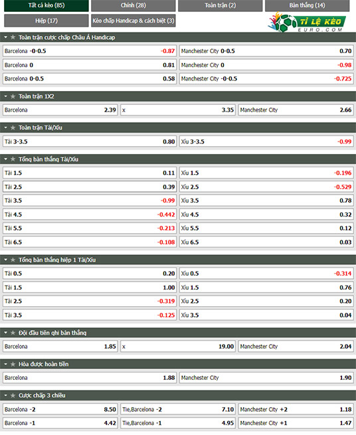The image size is (356, 435).
Task: Select Barcelona 2.39 odds in 1X2
Action: coord(60,110)
